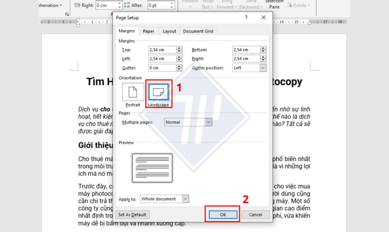Select the Landscape orientation icon
This screenshot has height=232, width=389.
158,92
